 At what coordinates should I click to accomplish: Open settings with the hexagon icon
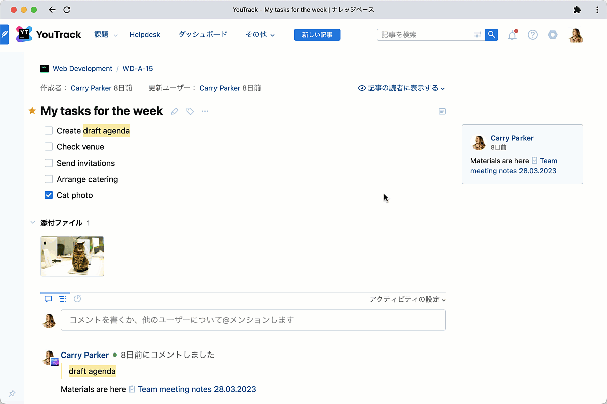pyautogui.click(x=552, y=35)
